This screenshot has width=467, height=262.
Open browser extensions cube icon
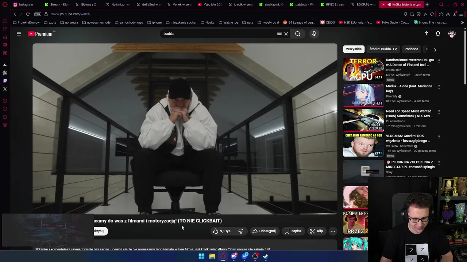pyautogui.click(x=441, y=14)
